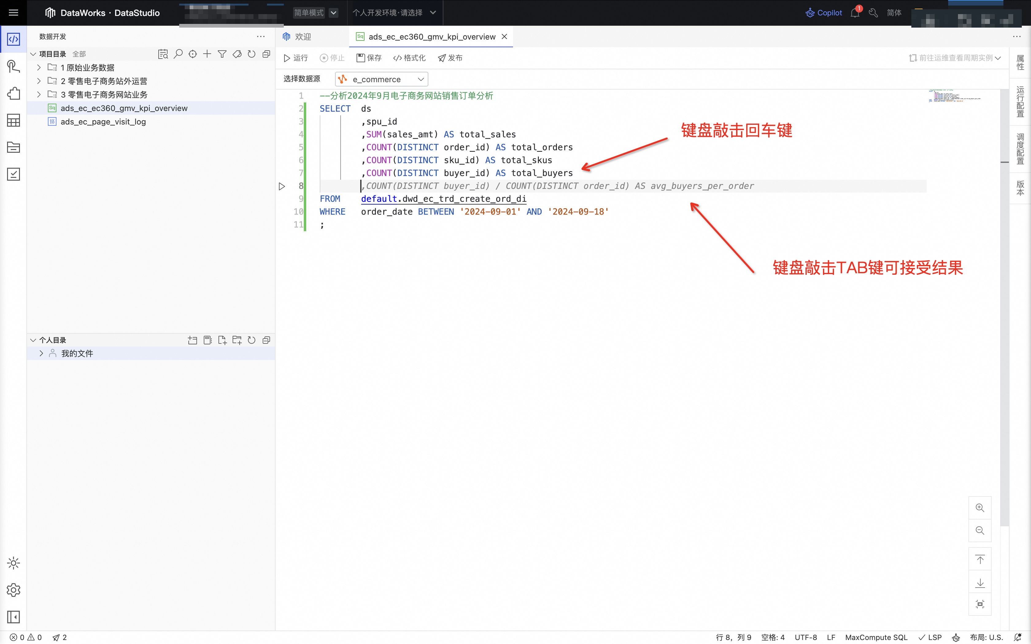This screenshot has height=644, width=1031.
Task: Open notifications bell icon
Action: tap(855, 13)
